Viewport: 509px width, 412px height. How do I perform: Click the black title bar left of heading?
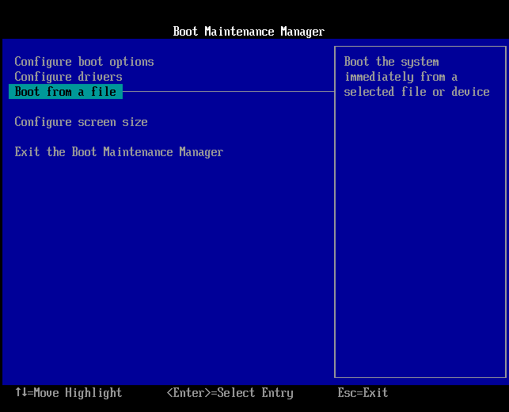(x=79, y=32)
